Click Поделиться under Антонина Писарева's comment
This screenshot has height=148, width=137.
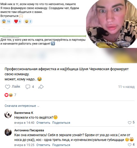(61, 145)
